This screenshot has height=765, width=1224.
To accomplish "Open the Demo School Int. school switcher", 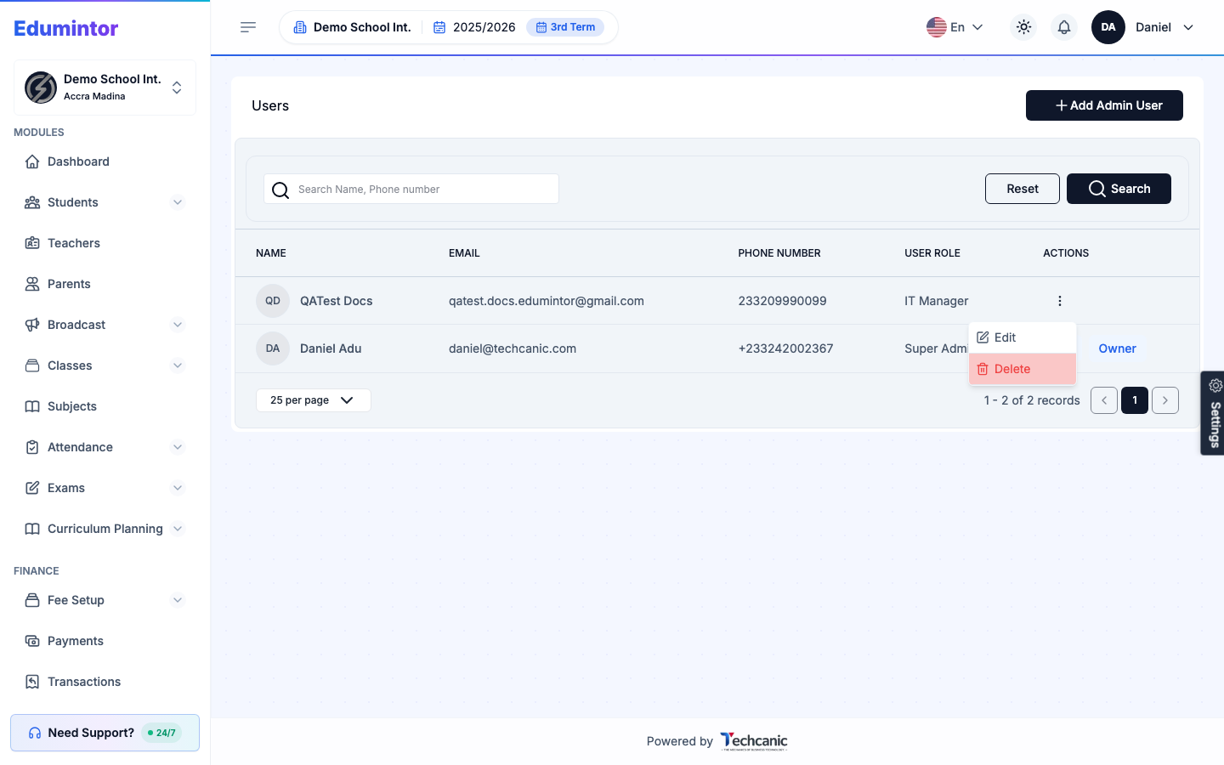I will pos(105,88).
